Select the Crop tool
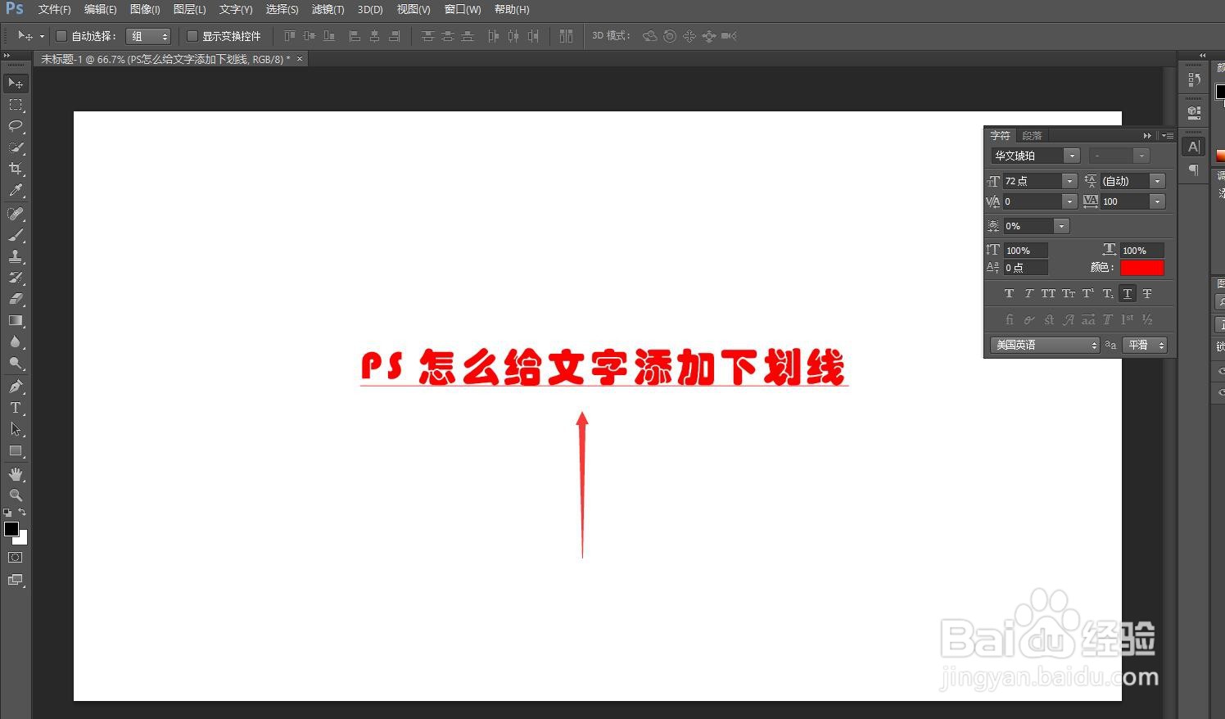This screenshot has height=719, width=1225. point(15,169)
